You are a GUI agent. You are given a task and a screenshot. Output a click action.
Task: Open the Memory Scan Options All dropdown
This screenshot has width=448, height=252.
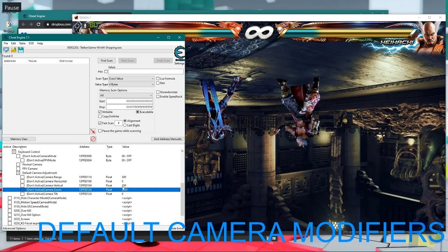(x=126, y=96)
